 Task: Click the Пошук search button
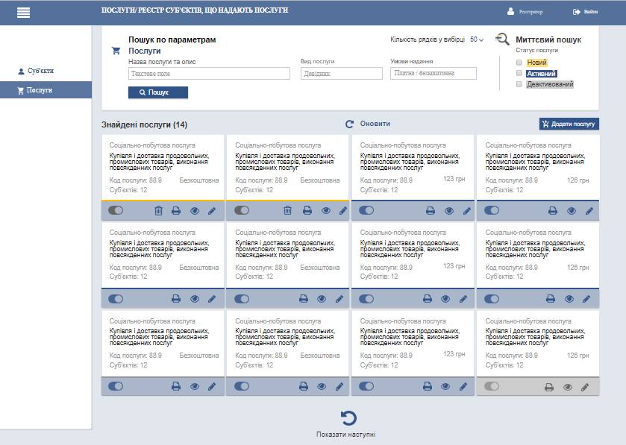[x=158, y=92]
